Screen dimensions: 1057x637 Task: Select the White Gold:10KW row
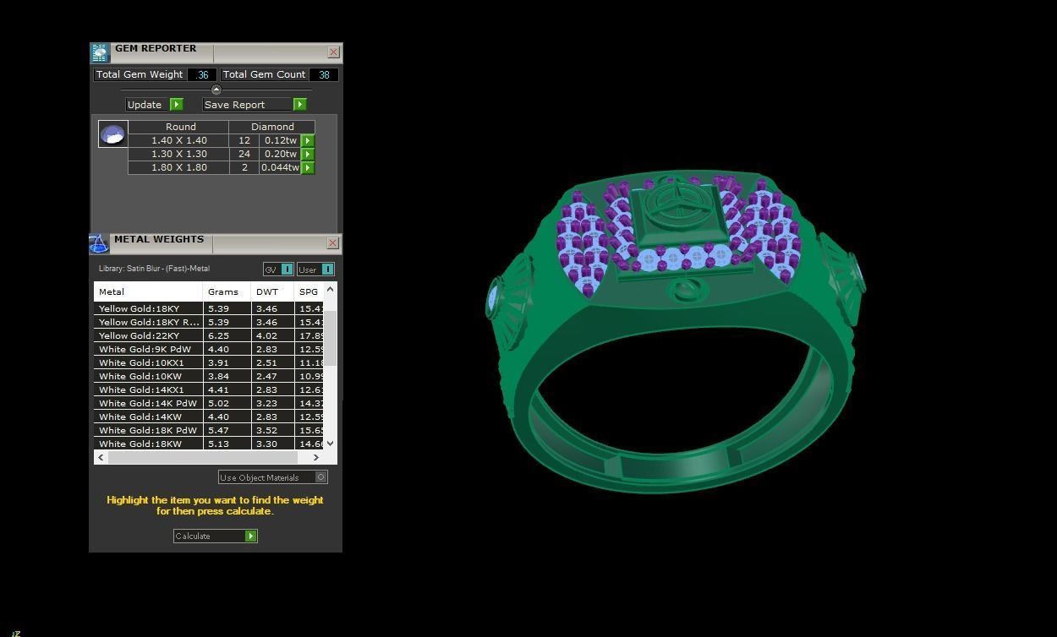(208, 376)
